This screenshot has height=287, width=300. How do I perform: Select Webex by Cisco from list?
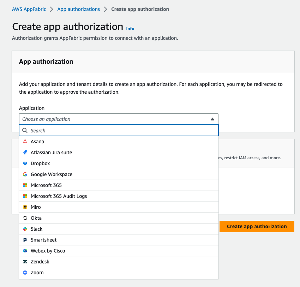48,251
